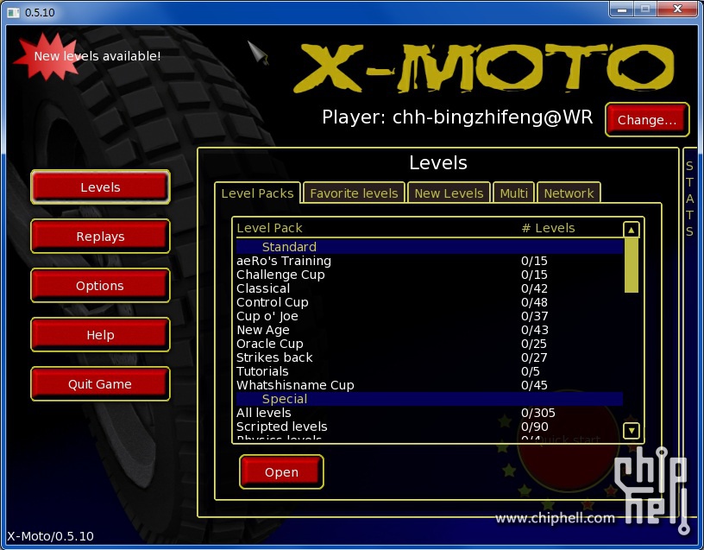Click scroll down arrow in level list
This screenshot has width=704, height=550.
pyautogui.click(x=632, y=431)
